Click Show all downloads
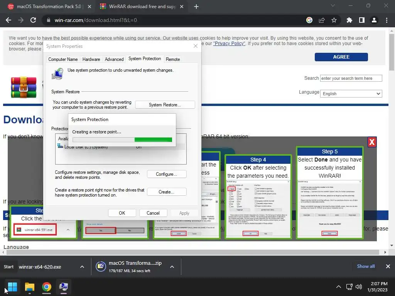 point(366,266)
